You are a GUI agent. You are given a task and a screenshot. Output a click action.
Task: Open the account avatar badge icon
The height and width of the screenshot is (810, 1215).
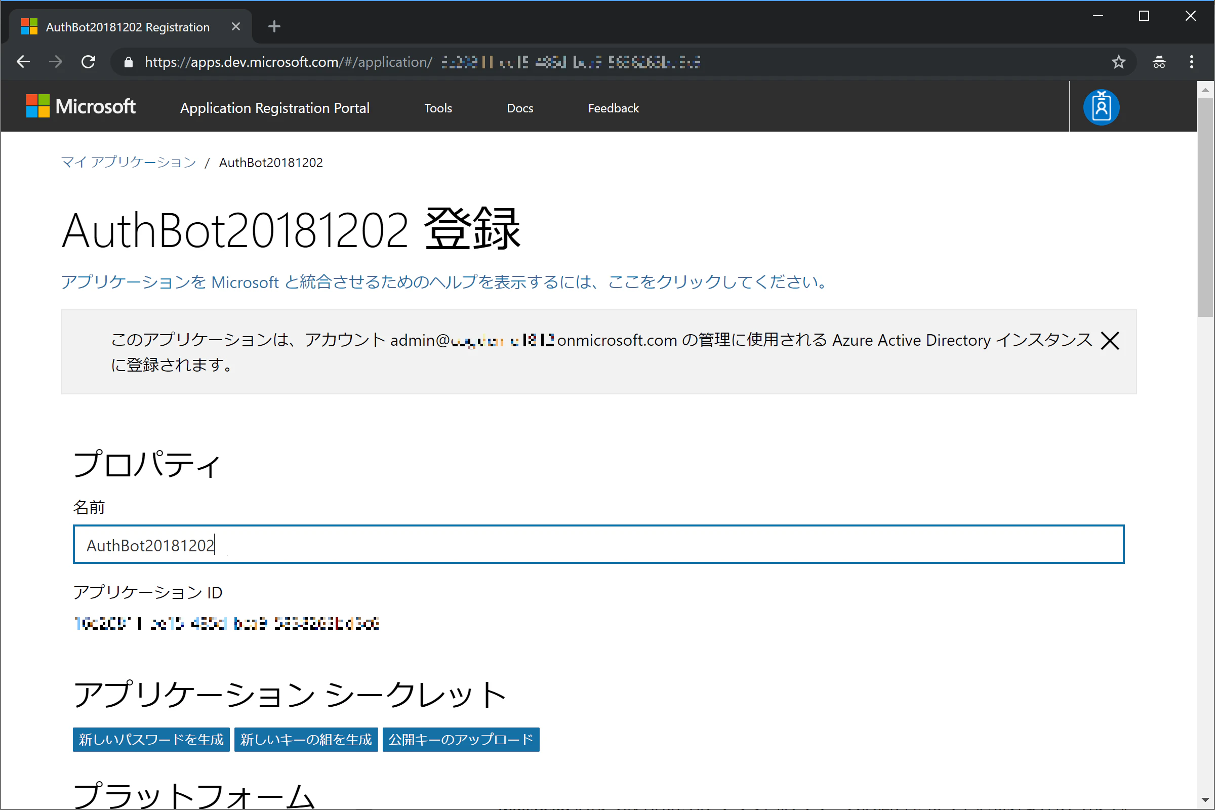tap(1102, 107)
